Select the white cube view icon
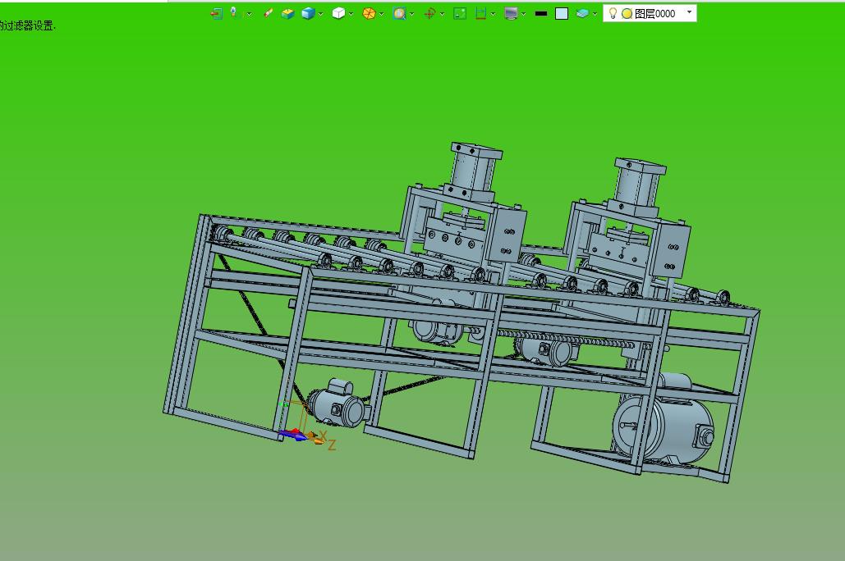The image size is (845, 561). (338, 13)
